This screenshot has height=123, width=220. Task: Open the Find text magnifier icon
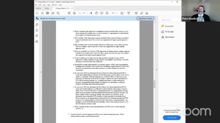pyautogui.click(x=58, y=13)
